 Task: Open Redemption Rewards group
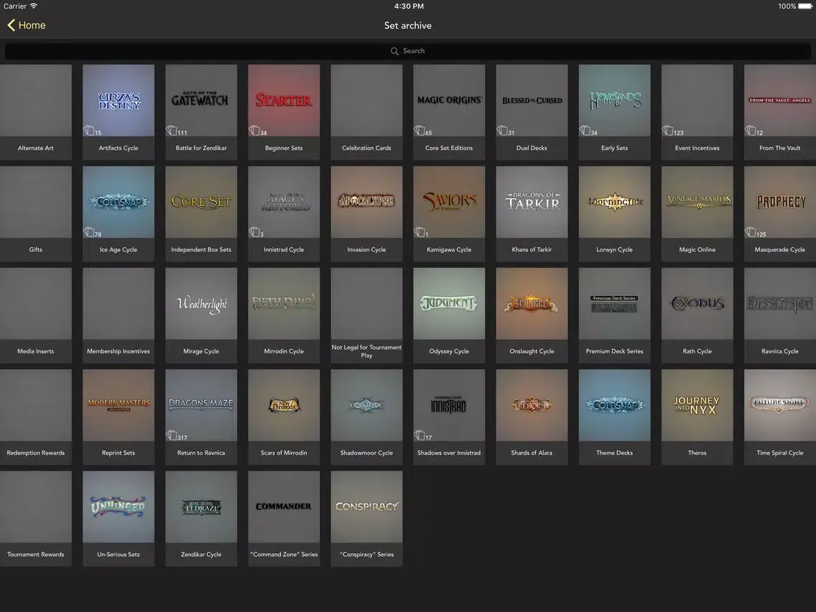(35, 417)
